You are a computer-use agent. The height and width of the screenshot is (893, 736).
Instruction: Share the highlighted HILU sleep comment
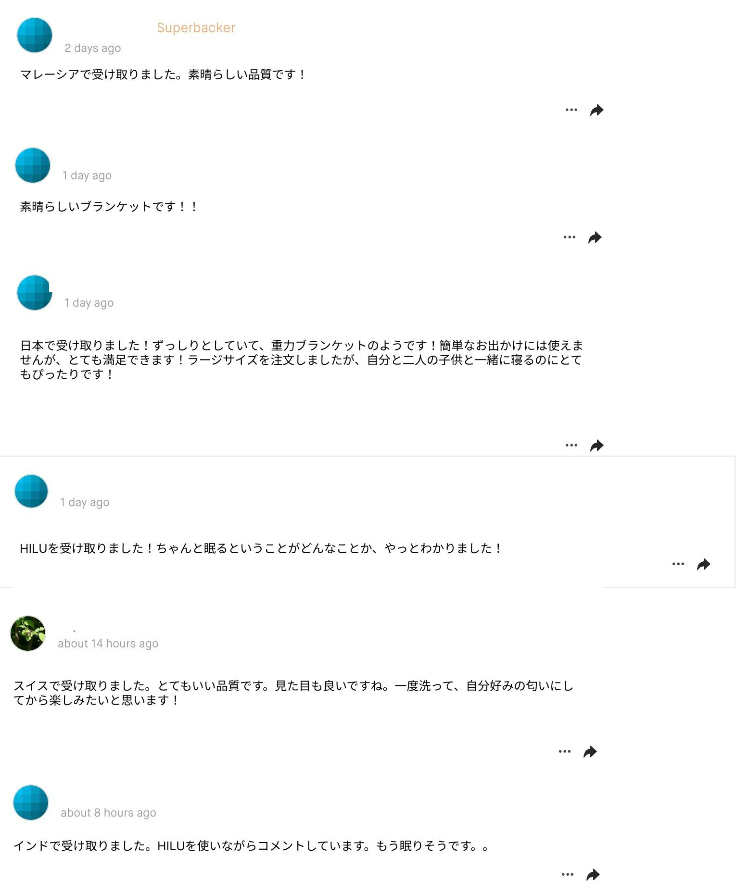click(x=703, y=564)
